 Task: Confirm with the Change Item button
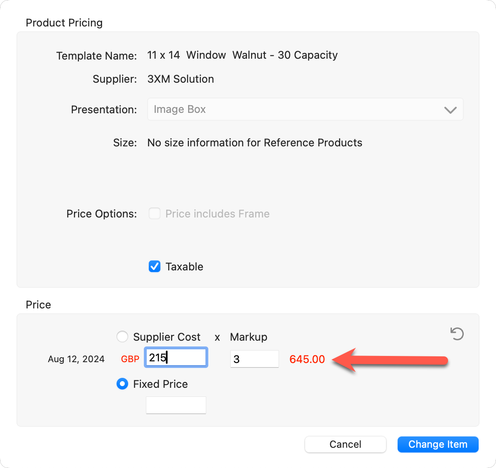click(x=438, y=444)
